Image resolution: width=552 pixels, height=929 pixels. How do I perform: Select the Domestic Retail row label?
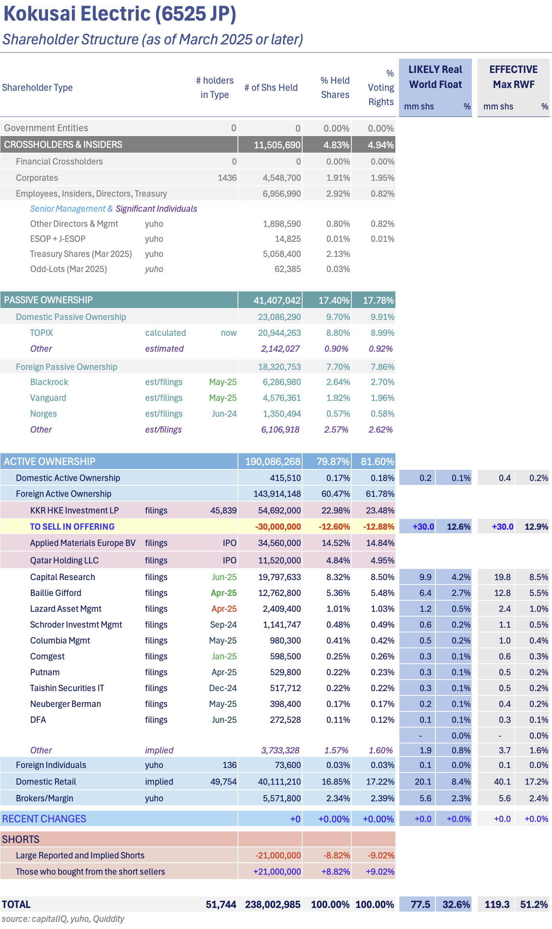[x=46, y=782]
